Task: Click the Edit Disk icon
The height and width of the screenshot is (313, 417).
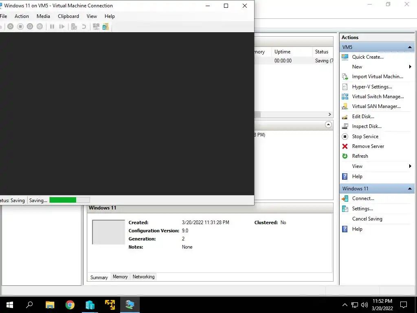Action: pos(345,117)
